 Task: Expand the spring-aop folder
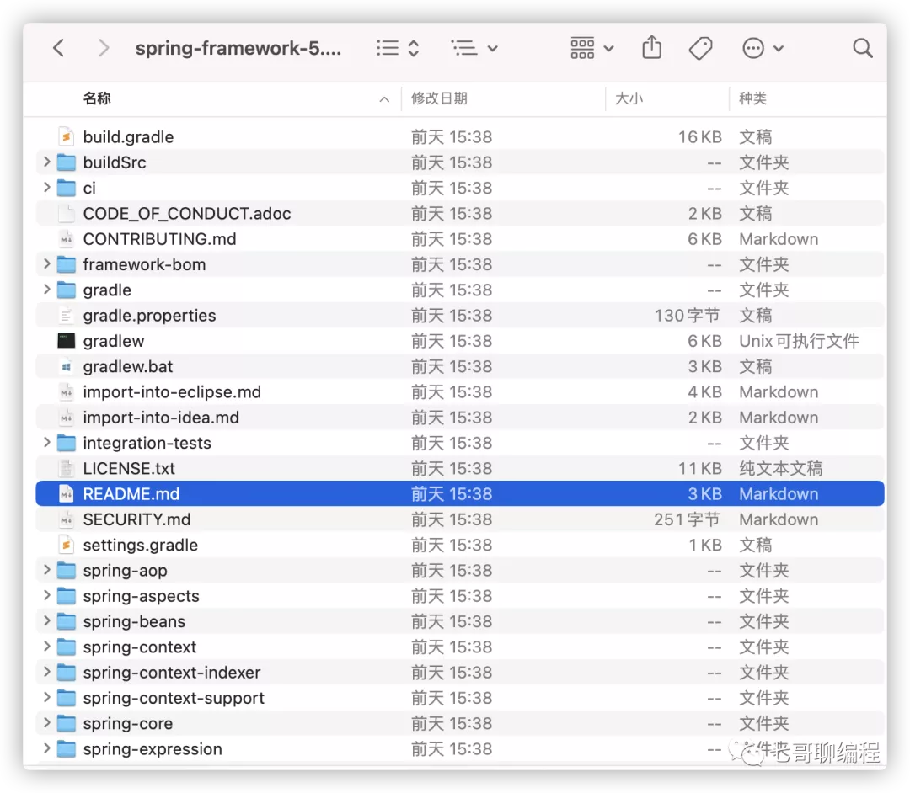click(47, 570)
